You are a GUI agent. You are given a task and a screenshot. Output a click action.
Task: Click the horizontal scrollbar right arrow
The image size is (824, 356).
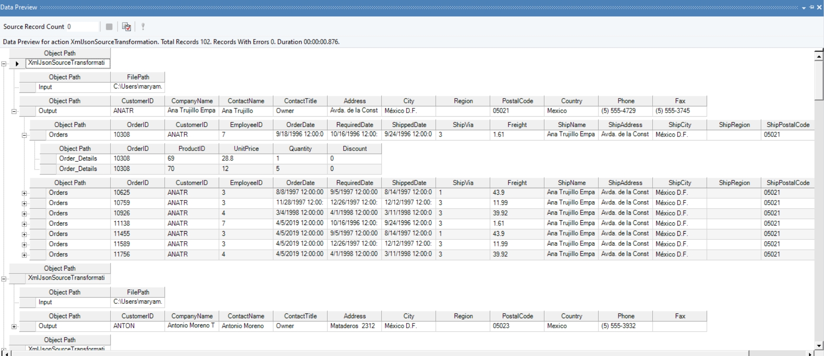[x=810, y=354]
